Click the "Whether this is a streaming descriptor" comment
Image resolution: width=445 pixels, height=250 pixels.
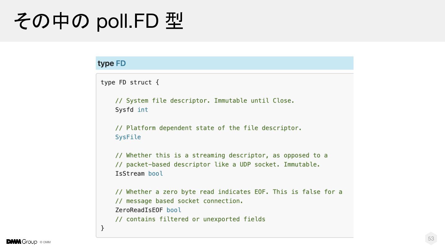coord(221,155)
